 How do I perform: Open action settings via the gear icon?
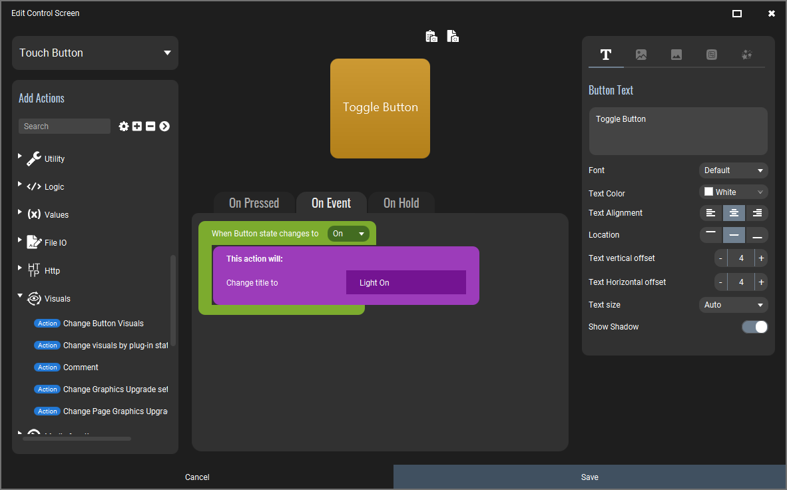click(124, 126)
